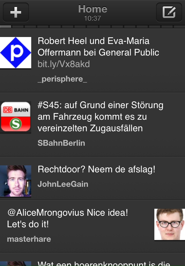Viewport: 185px width, 266px height.
Task: Open the _perisphere_ blue diamond avatar
Action: (x=16, y=53)
